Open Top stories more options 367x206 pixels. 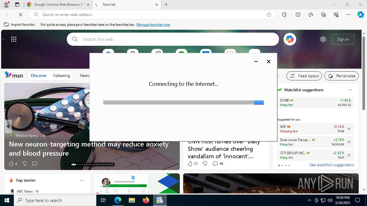(82, 180)
